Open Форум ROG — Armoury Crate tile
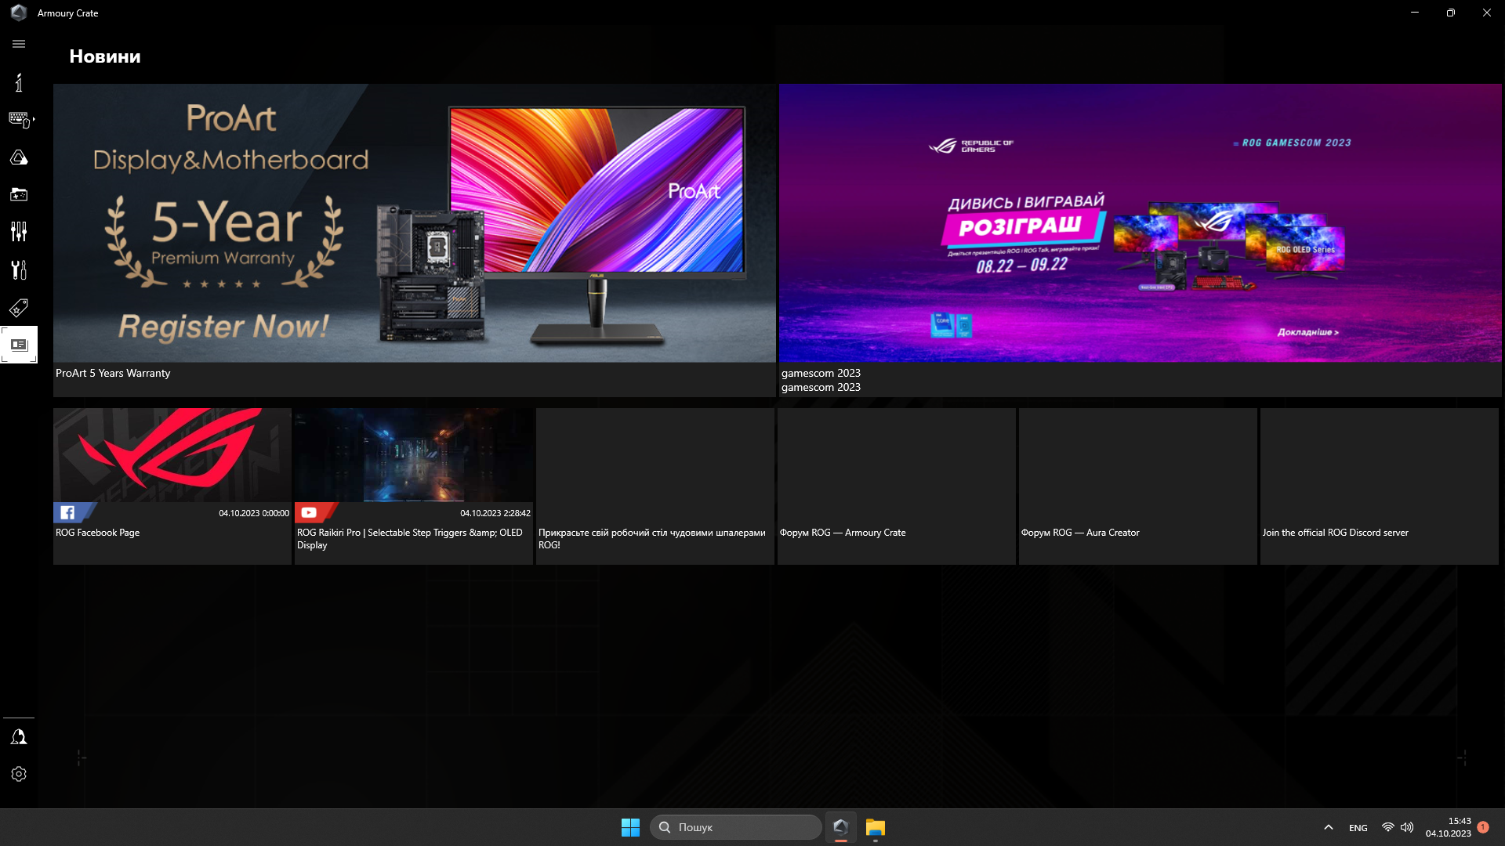The image size is (1505, 846). [897, 486]
